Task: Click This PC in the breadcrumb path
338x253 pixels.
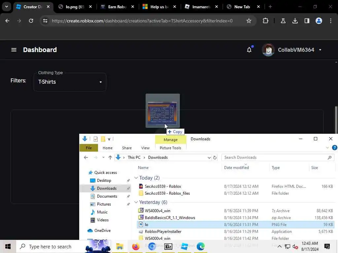Action: [x=134, y=157]
